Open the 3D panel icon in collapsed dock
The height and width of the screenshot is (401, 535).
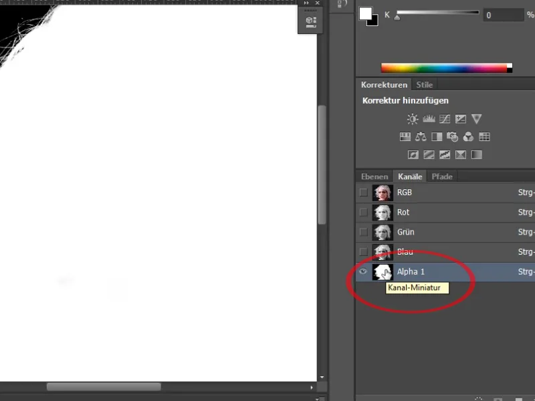click(x=311, y=21)
